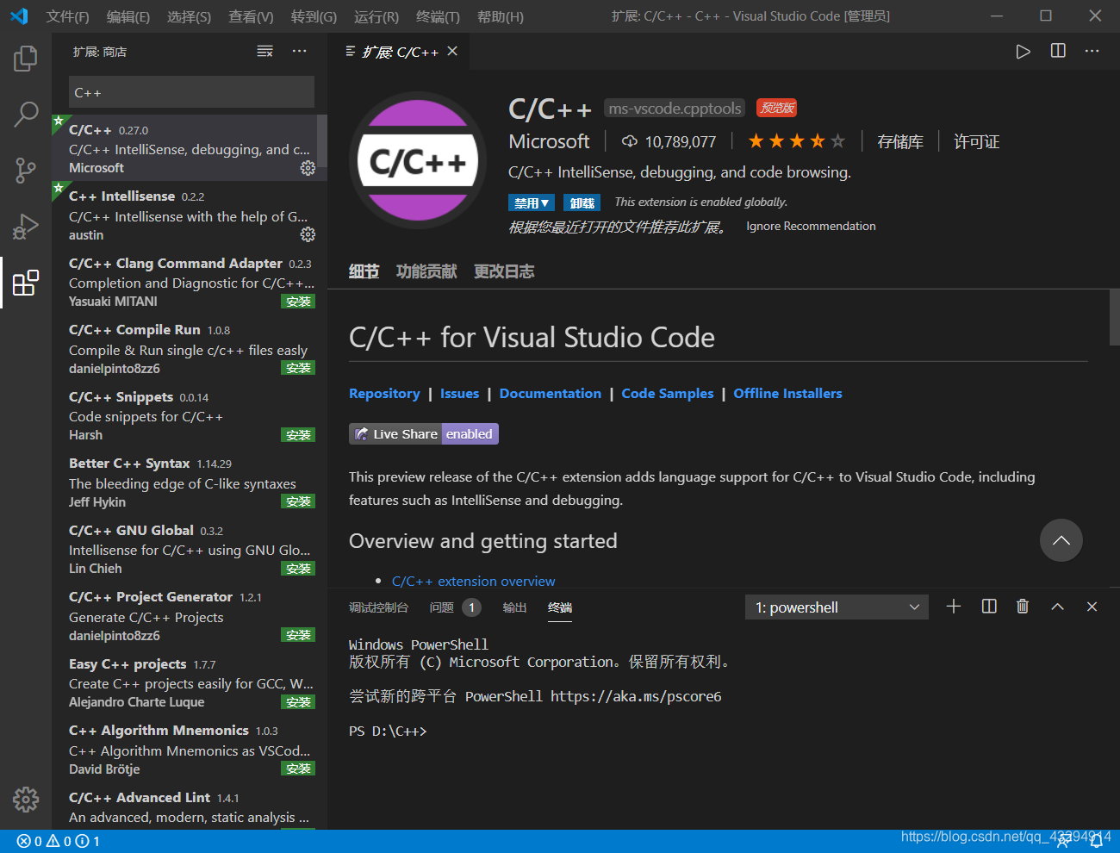1120x853 pixels.
Task: Install C/C++ Compile Run extension
Action: click(298, 368)
